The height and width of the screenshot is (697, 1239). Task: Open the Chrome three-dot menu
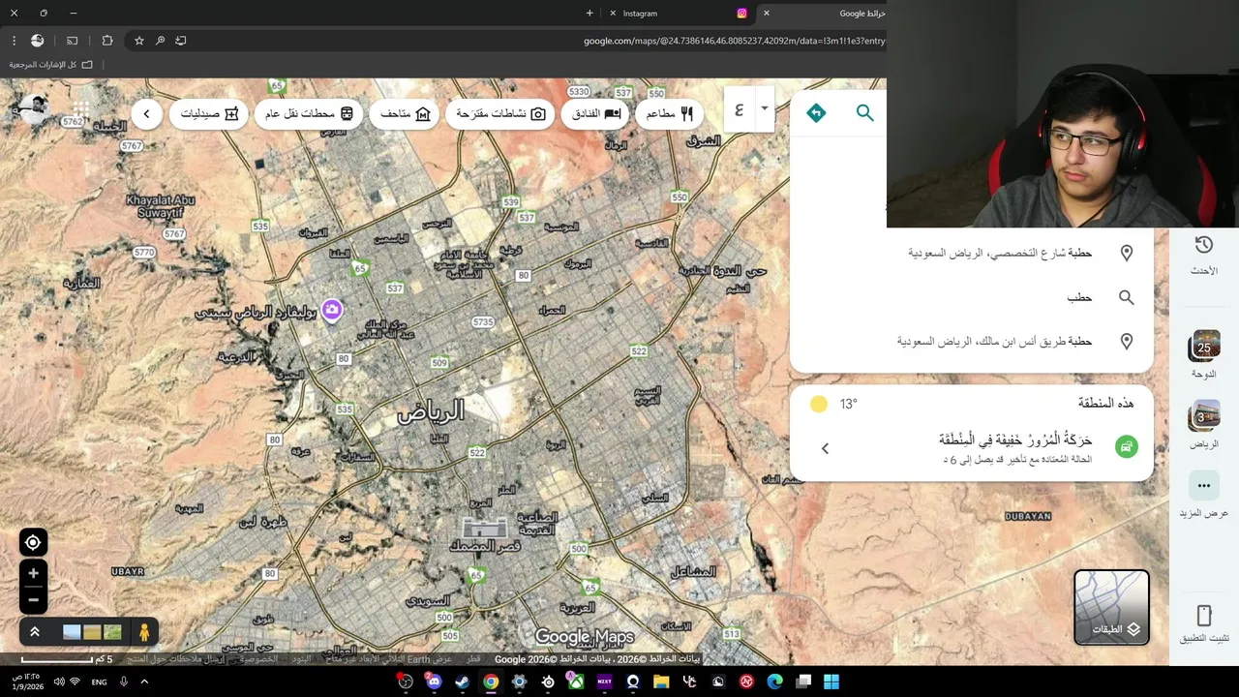tap(14, 41)
